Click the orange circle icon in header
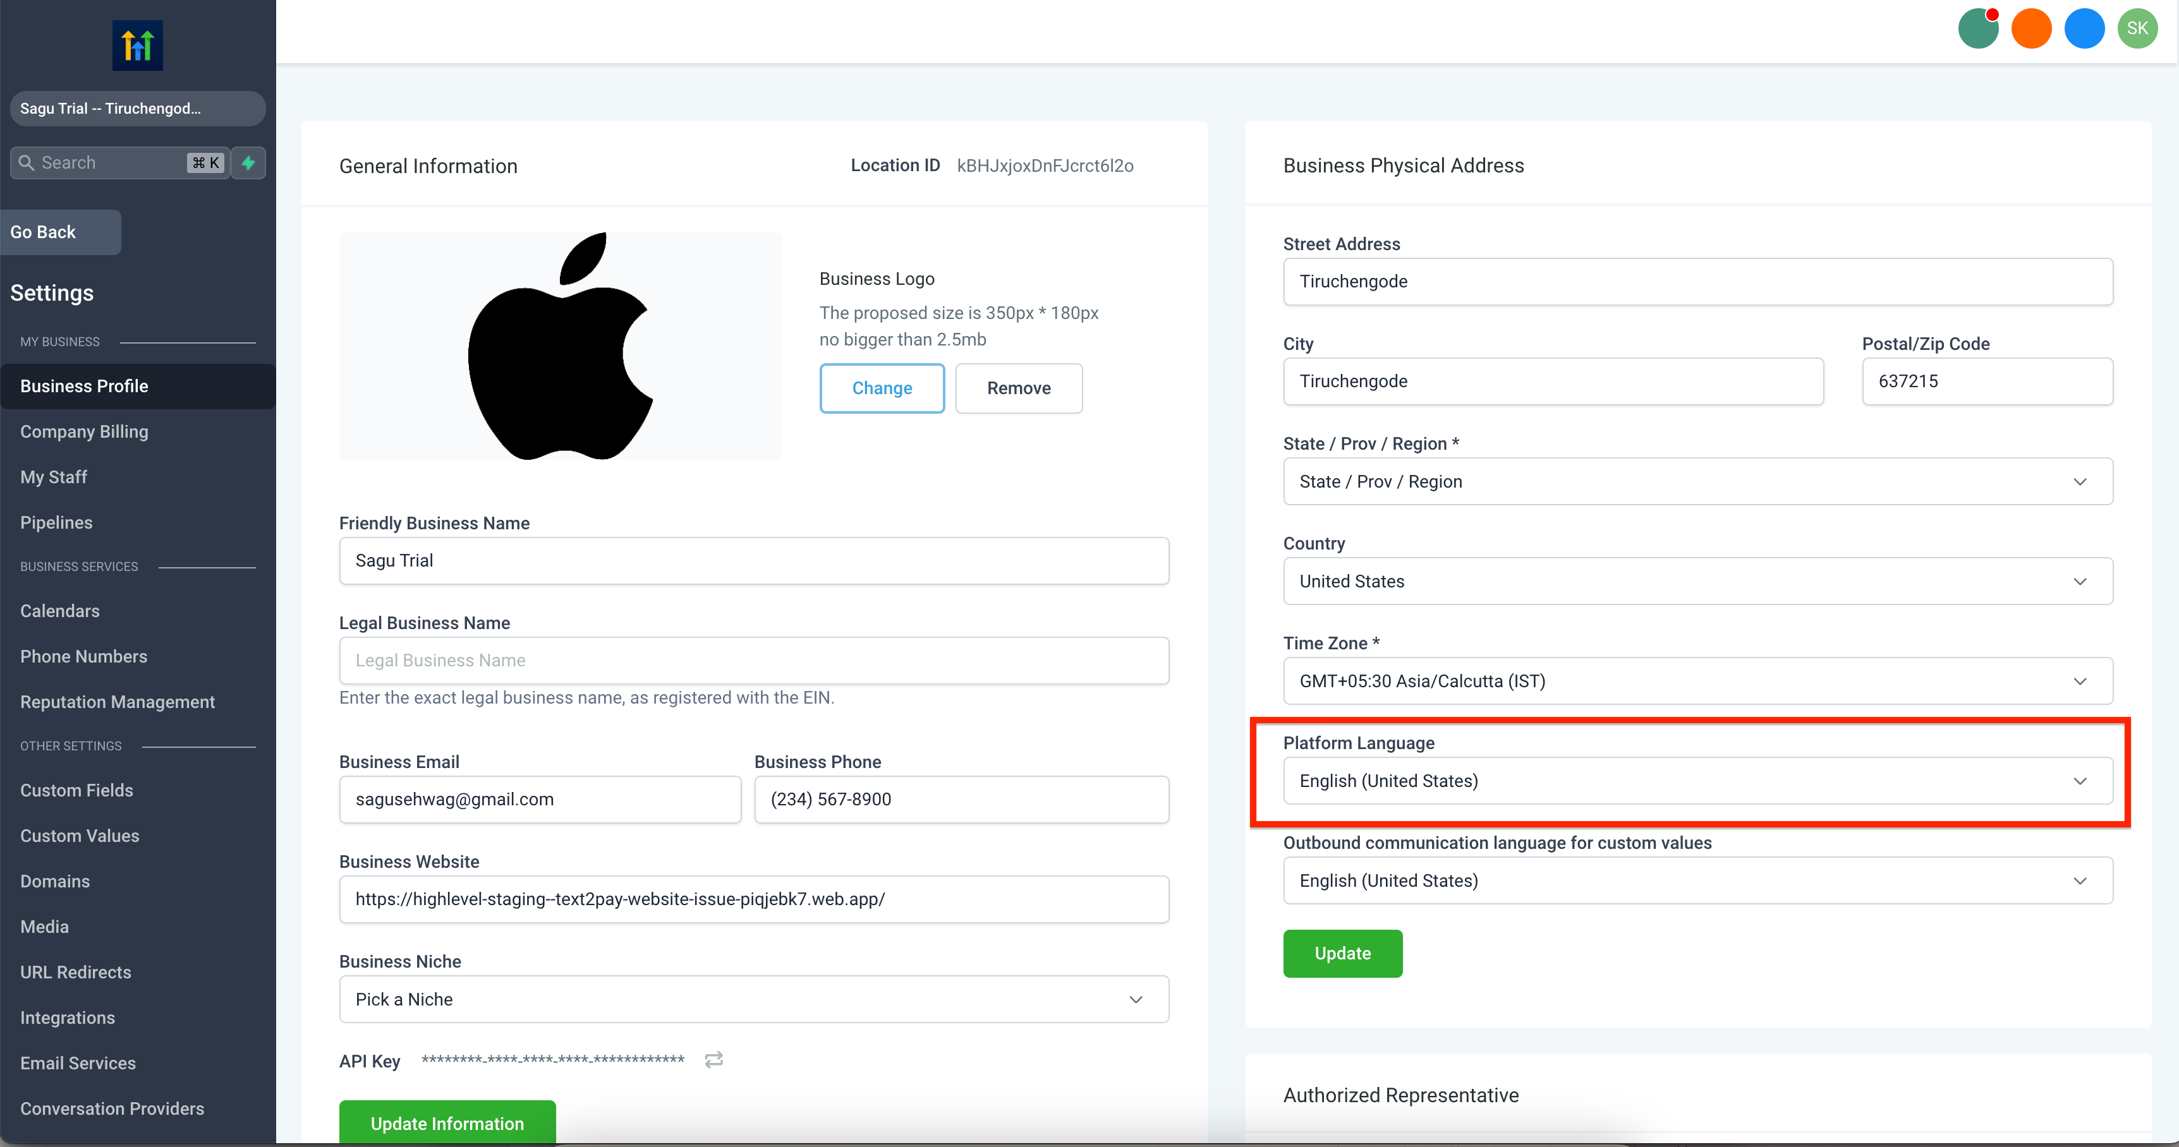Screen dimensions: 2179x1147 point(2031,29)
